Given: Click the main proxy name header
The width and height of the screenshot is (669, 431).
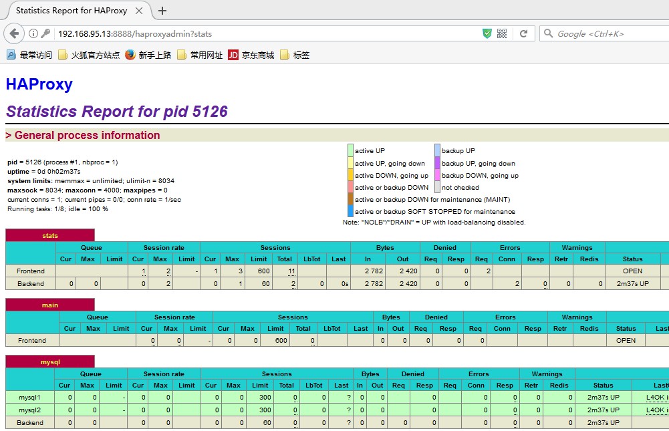Looking at the screenshot, I should tap(50, 305).
